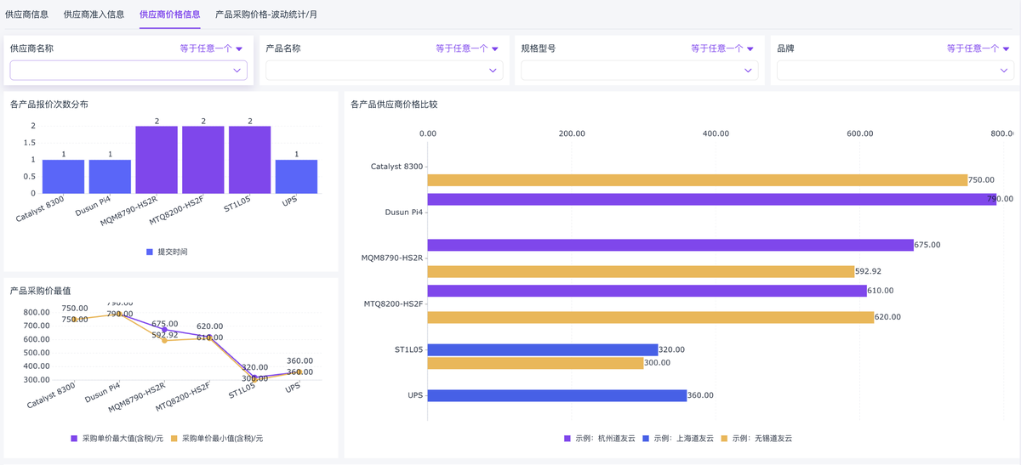This screenshot has width=1021, height=465.
Task: Open the 供应商名称 condition dropdown 等于任意一个
Action: tap(210, 48)
